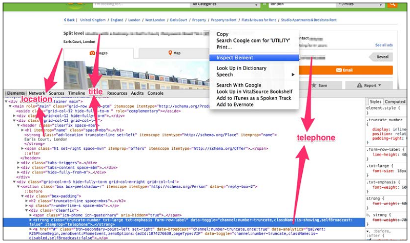Click the Reveal phone number button
The width and height of the screenshot is (410, 243).
coord(382,57)
